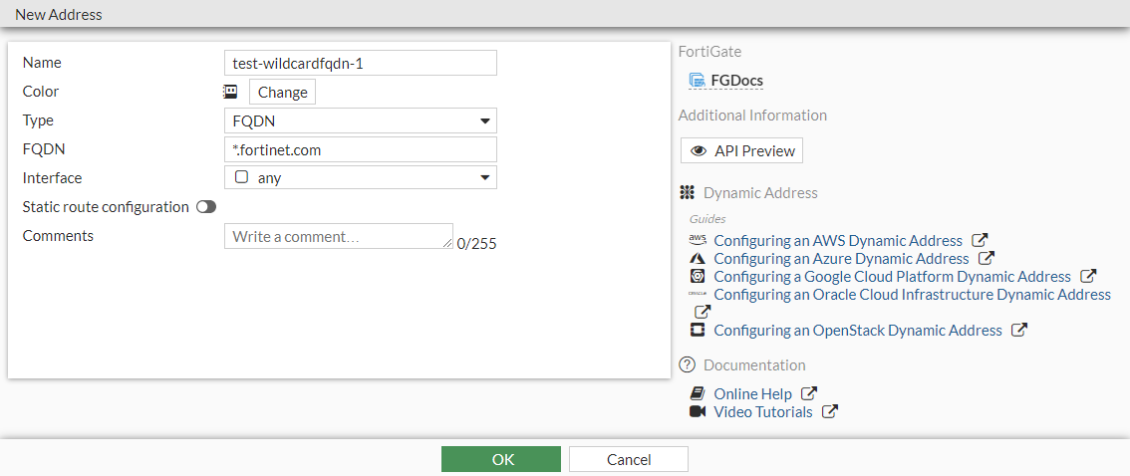The image size is (1130, 476).
Task: Click the Video Tutorials camera icon
Action: (698, 412)
